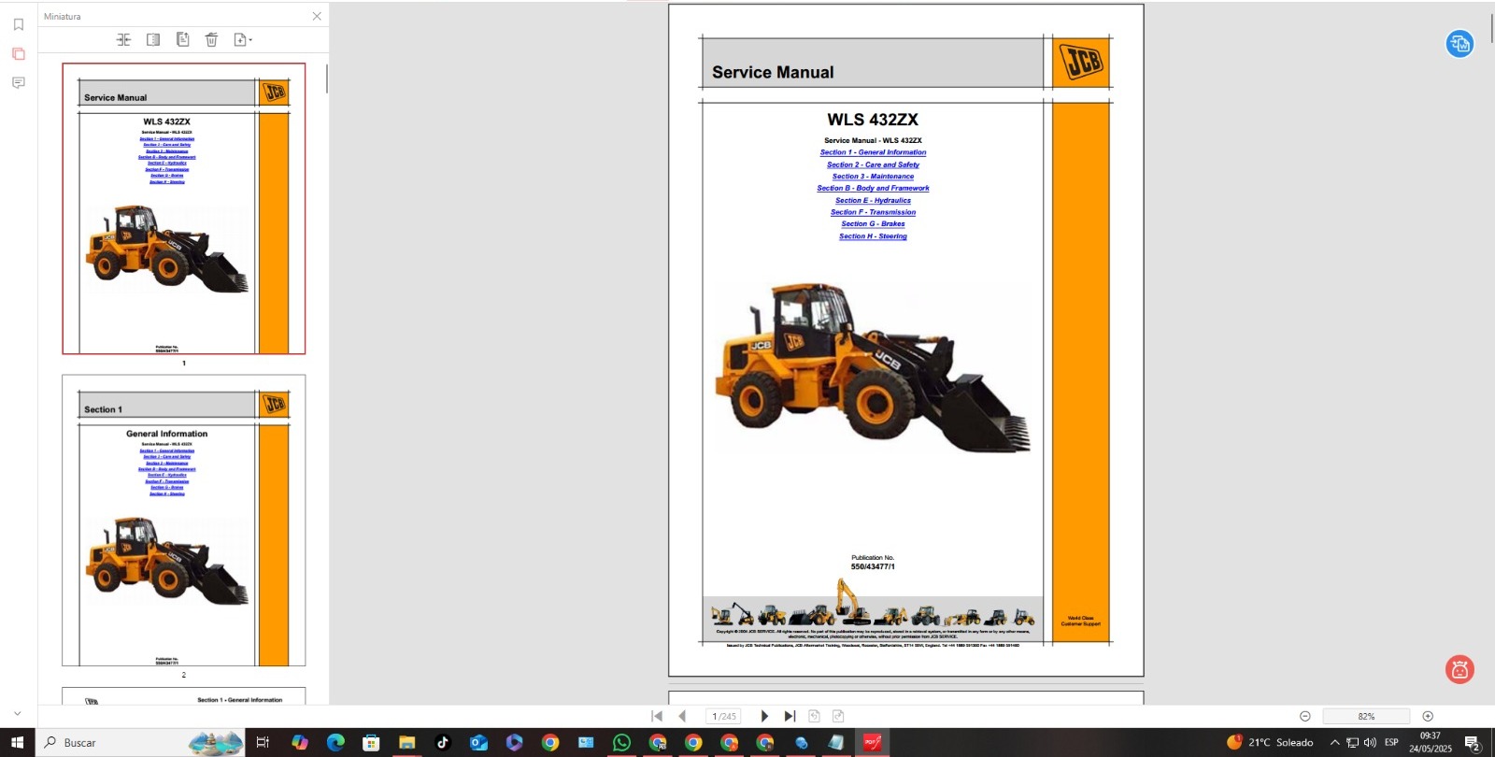The width and height of the screenshot is (1495, 757).
Task: Open TikTok from the taskbar
Action: tap(442, 742)
